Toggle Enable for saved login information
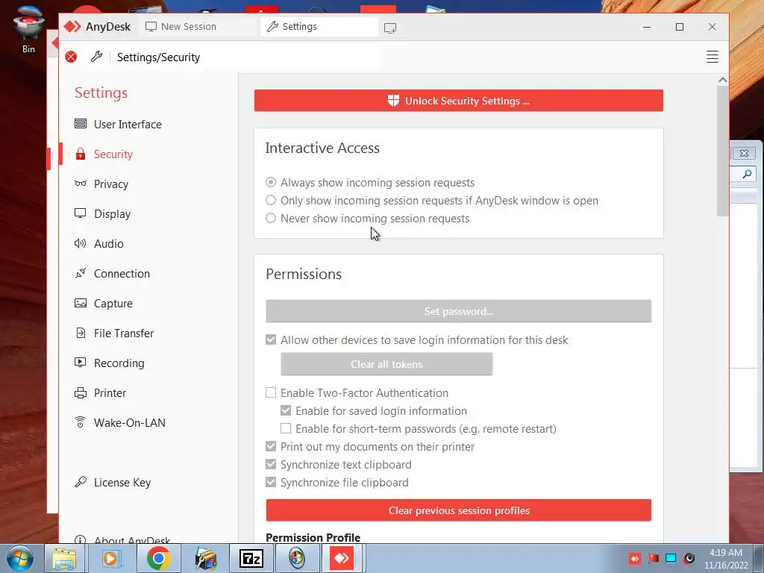 (286, 411)
